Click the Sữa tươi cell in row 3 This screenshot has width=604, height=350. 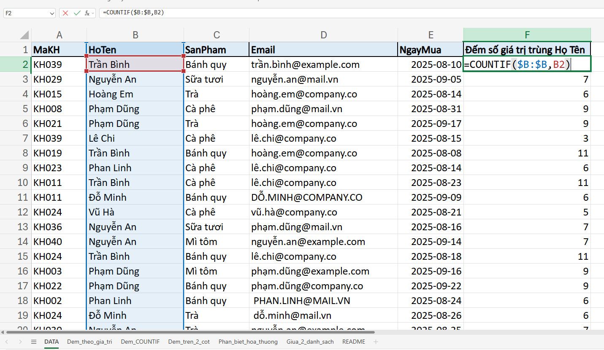pos(217,79)
